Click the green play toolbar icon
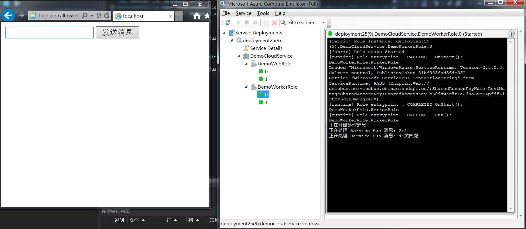 (238, 22)
